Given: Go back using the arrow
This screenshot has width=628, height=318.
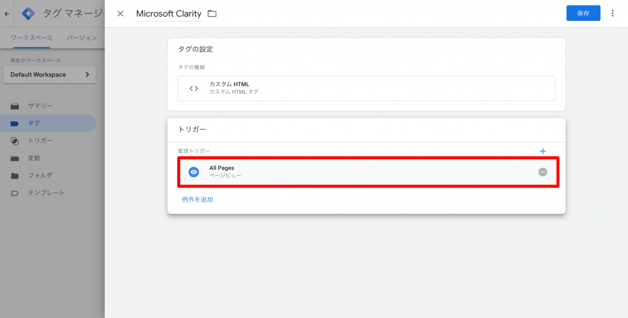Looking at the screenshot, I should (x=7, y=13).
